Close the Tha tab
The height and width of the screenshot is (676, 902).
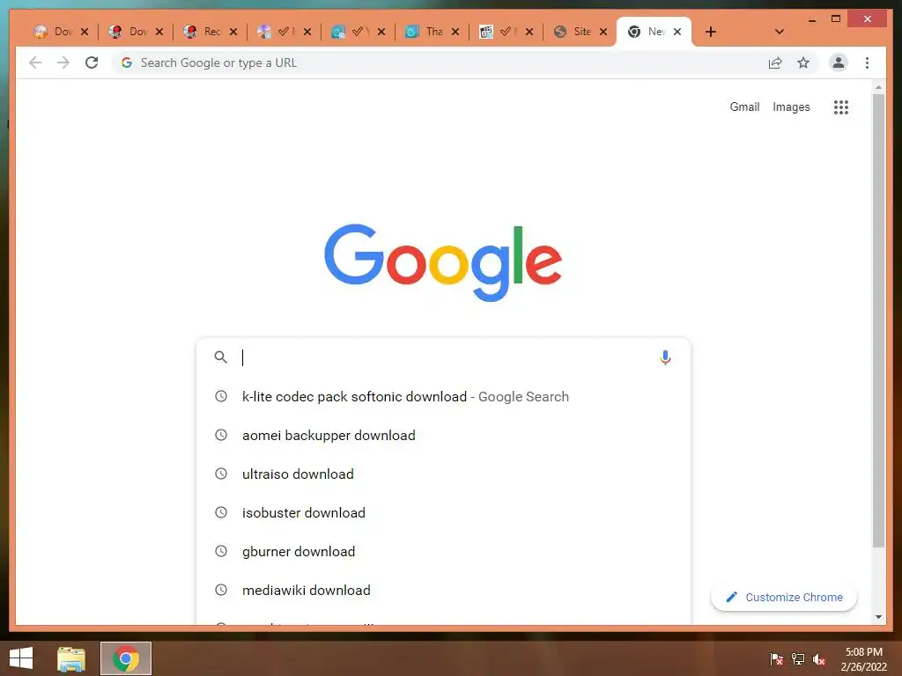point(455,32)
